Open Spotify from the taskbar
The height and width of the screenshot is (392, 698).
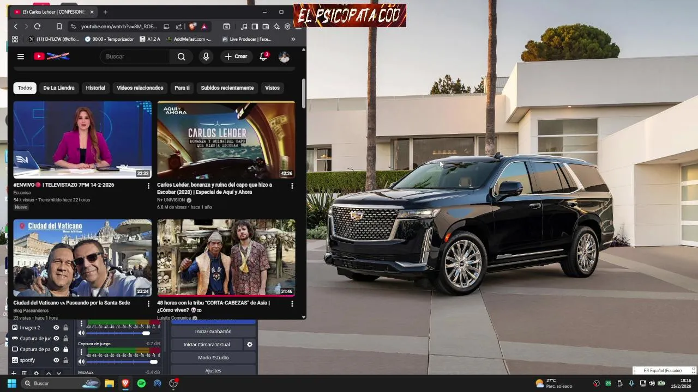point(141,383)
